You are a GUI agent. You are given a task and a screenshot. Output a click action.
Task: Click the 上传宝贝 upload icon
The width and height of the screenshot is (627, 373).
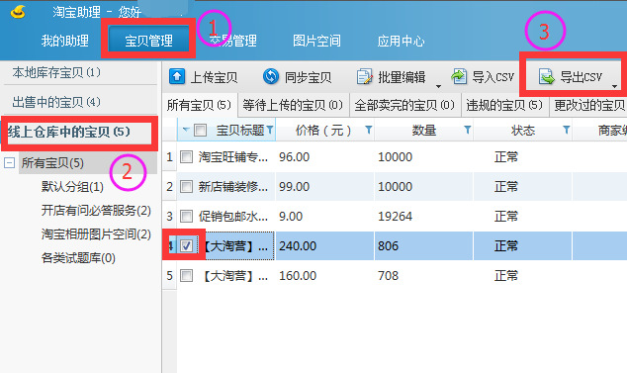point(177,76)
